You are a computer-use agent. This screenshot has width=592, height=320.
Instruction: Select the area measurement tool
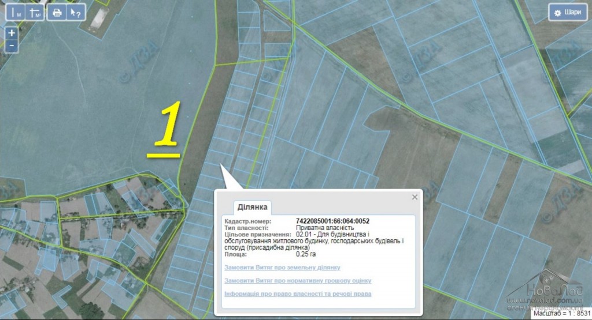36,13
